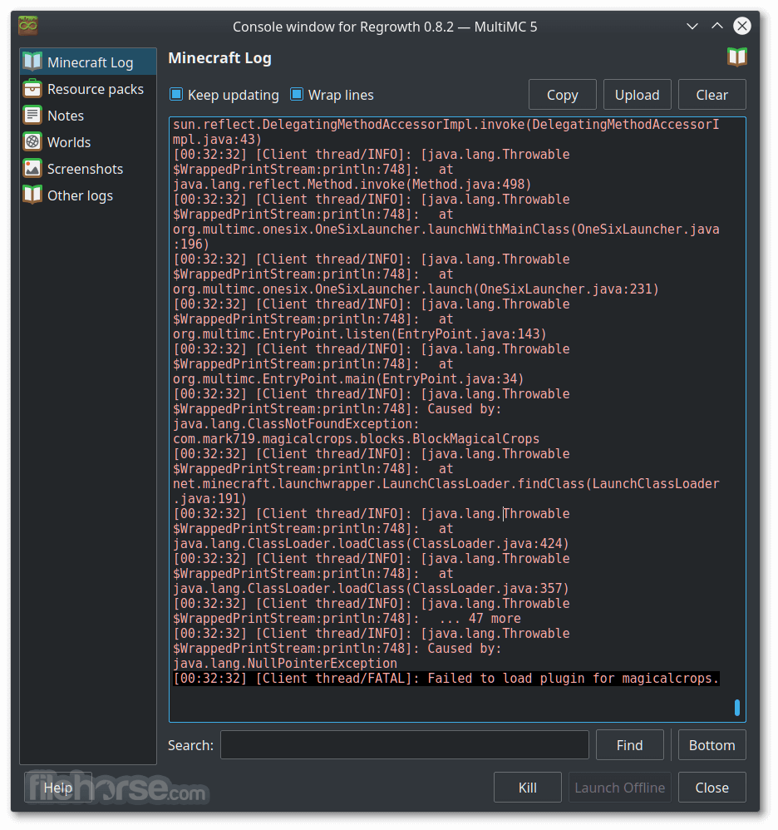The height and width of the screenshot is (830, 778).
Task: Close the console window via Close button
Action: pyautogui.click(x=712, y=787)
